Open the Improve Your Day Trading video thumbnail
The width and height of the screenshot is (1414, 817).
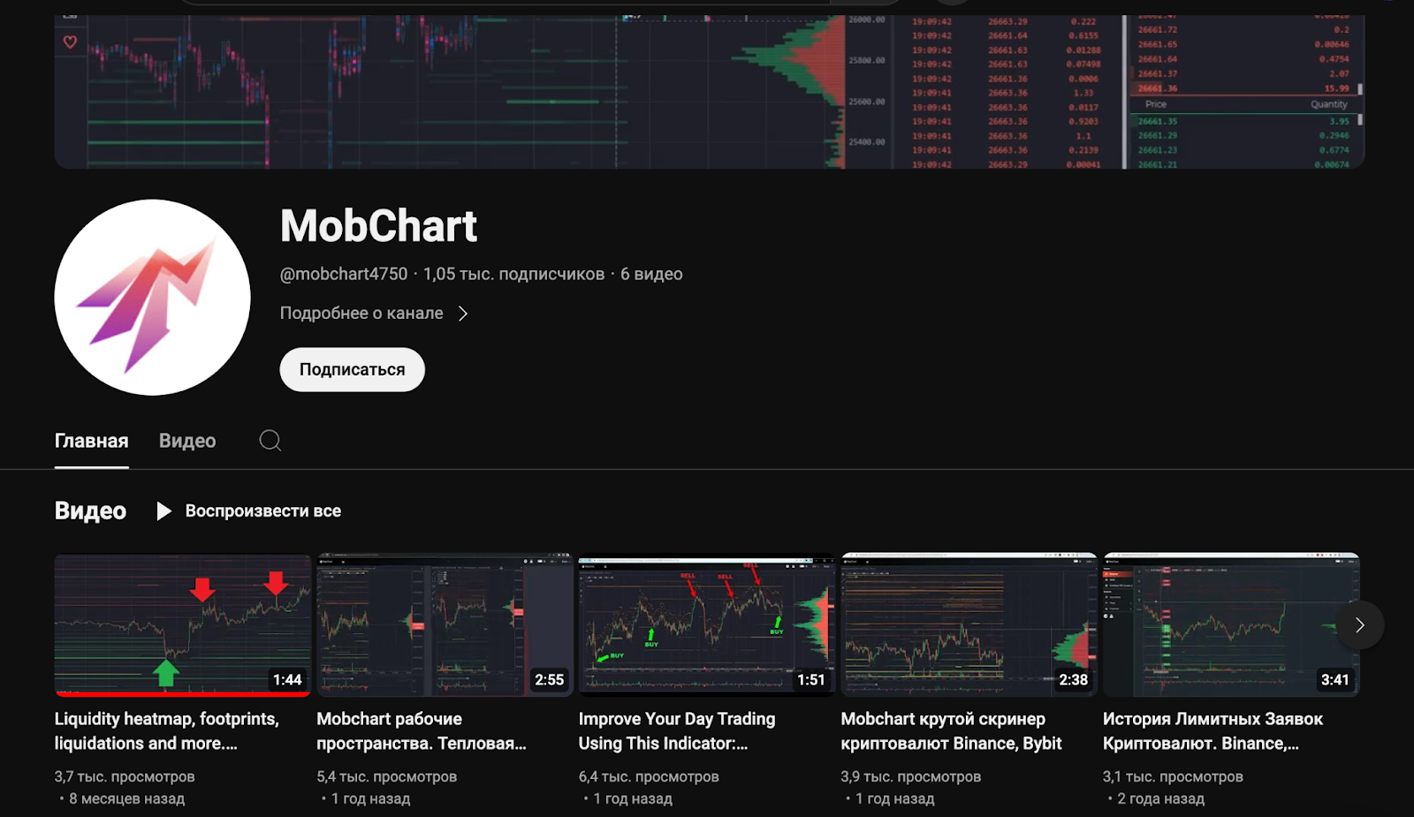[x=707, y=624]
